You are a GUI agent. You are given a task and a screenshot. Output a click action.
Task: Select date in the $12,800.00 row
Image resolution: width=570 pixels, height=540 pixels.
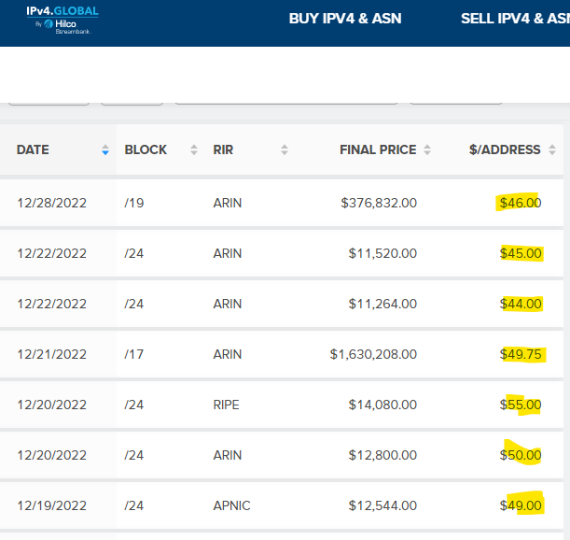pos(52,455)
